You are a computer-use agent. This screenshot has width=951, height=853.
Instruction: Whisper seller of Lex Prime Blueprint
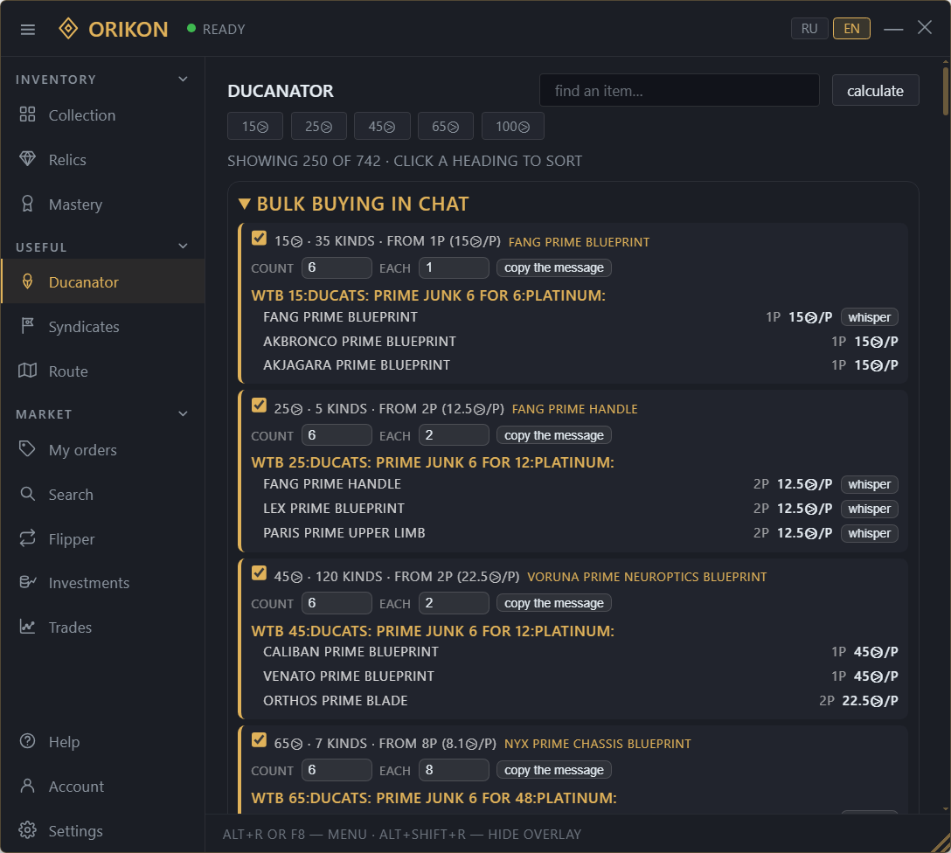(x=869, y=509)
